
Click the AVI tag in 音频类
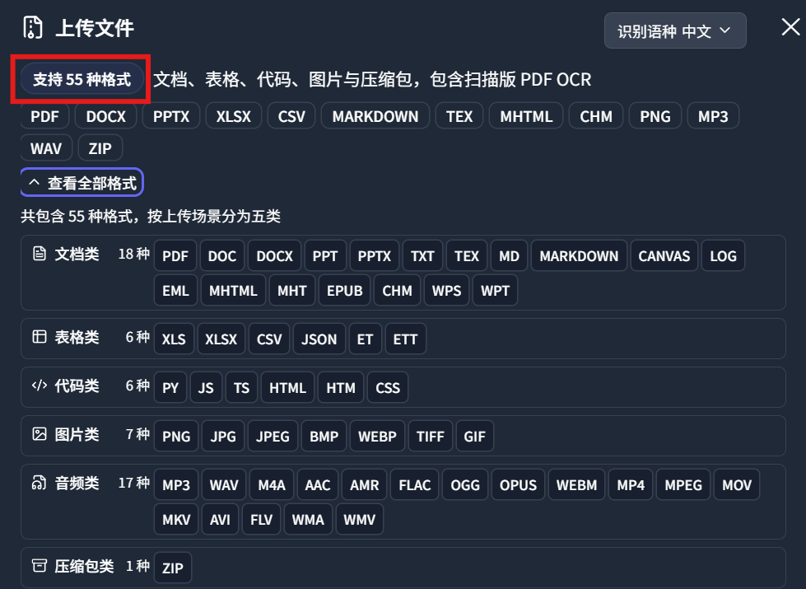coord(220,520)
